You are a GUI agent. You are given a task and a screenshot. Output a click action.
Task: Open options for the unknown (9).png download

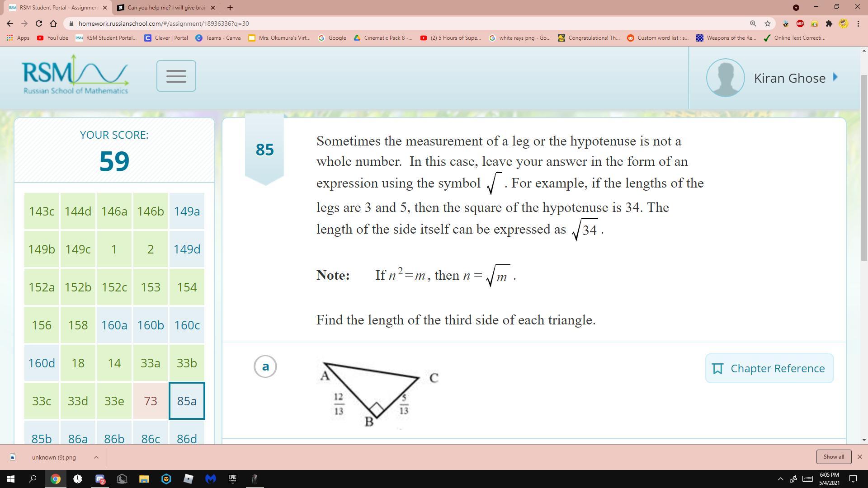pos(96,457)
